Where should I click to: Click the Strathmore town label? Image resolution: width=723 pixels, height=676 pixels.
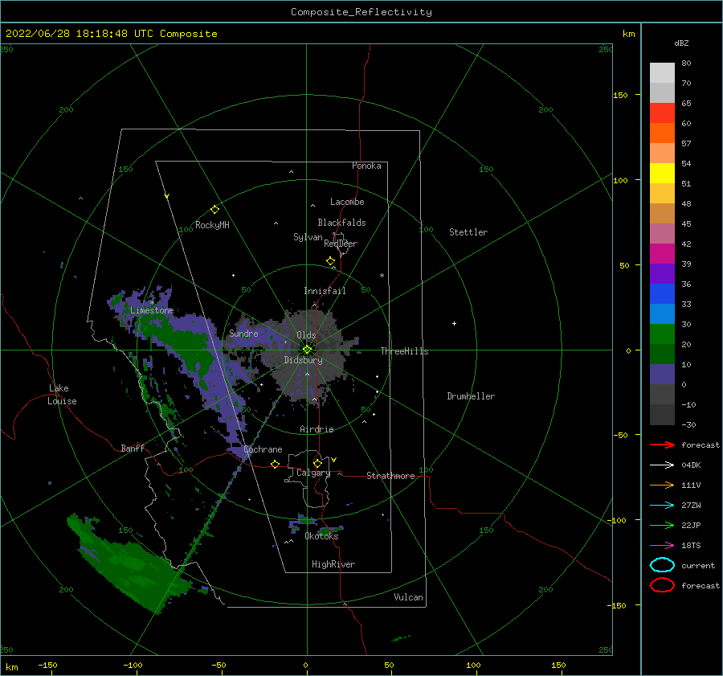[390, 476]
